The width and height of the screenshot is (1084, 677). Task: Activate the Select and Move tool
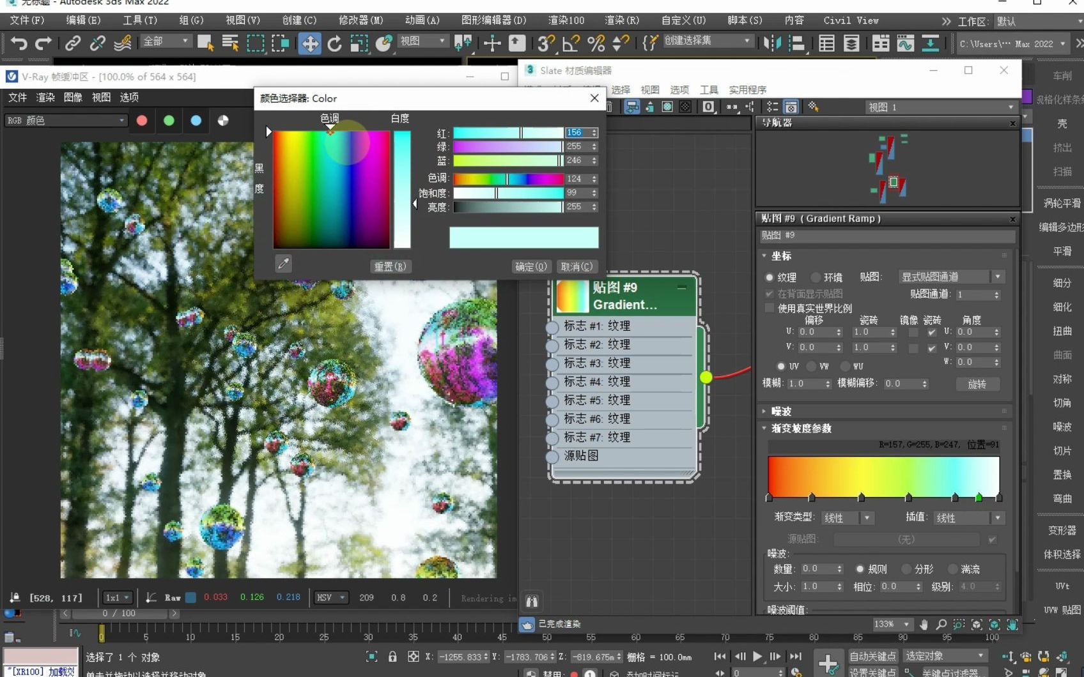click(x=309, y=43)
